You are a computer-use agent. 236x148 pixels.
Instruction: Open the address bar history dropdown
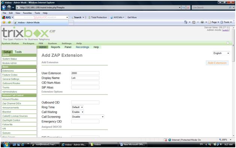coord(180,8)
